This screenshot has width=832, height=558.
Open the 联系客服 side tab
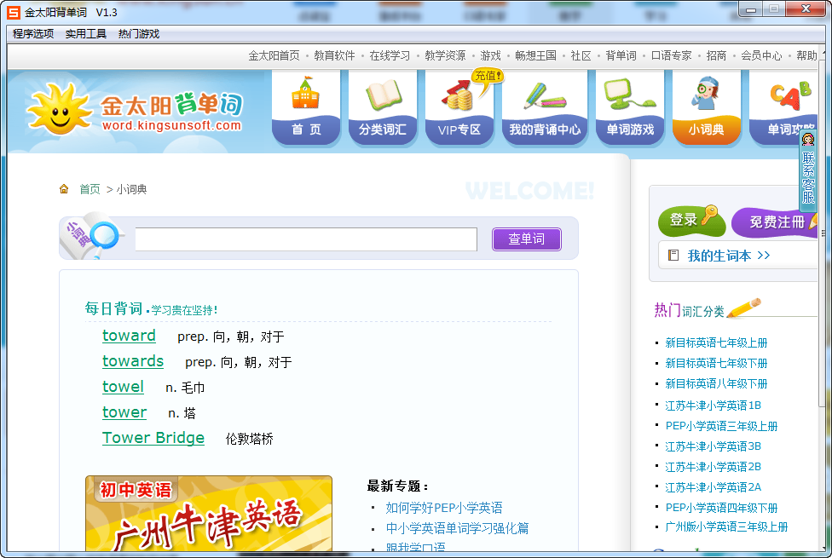pos(808,170)
